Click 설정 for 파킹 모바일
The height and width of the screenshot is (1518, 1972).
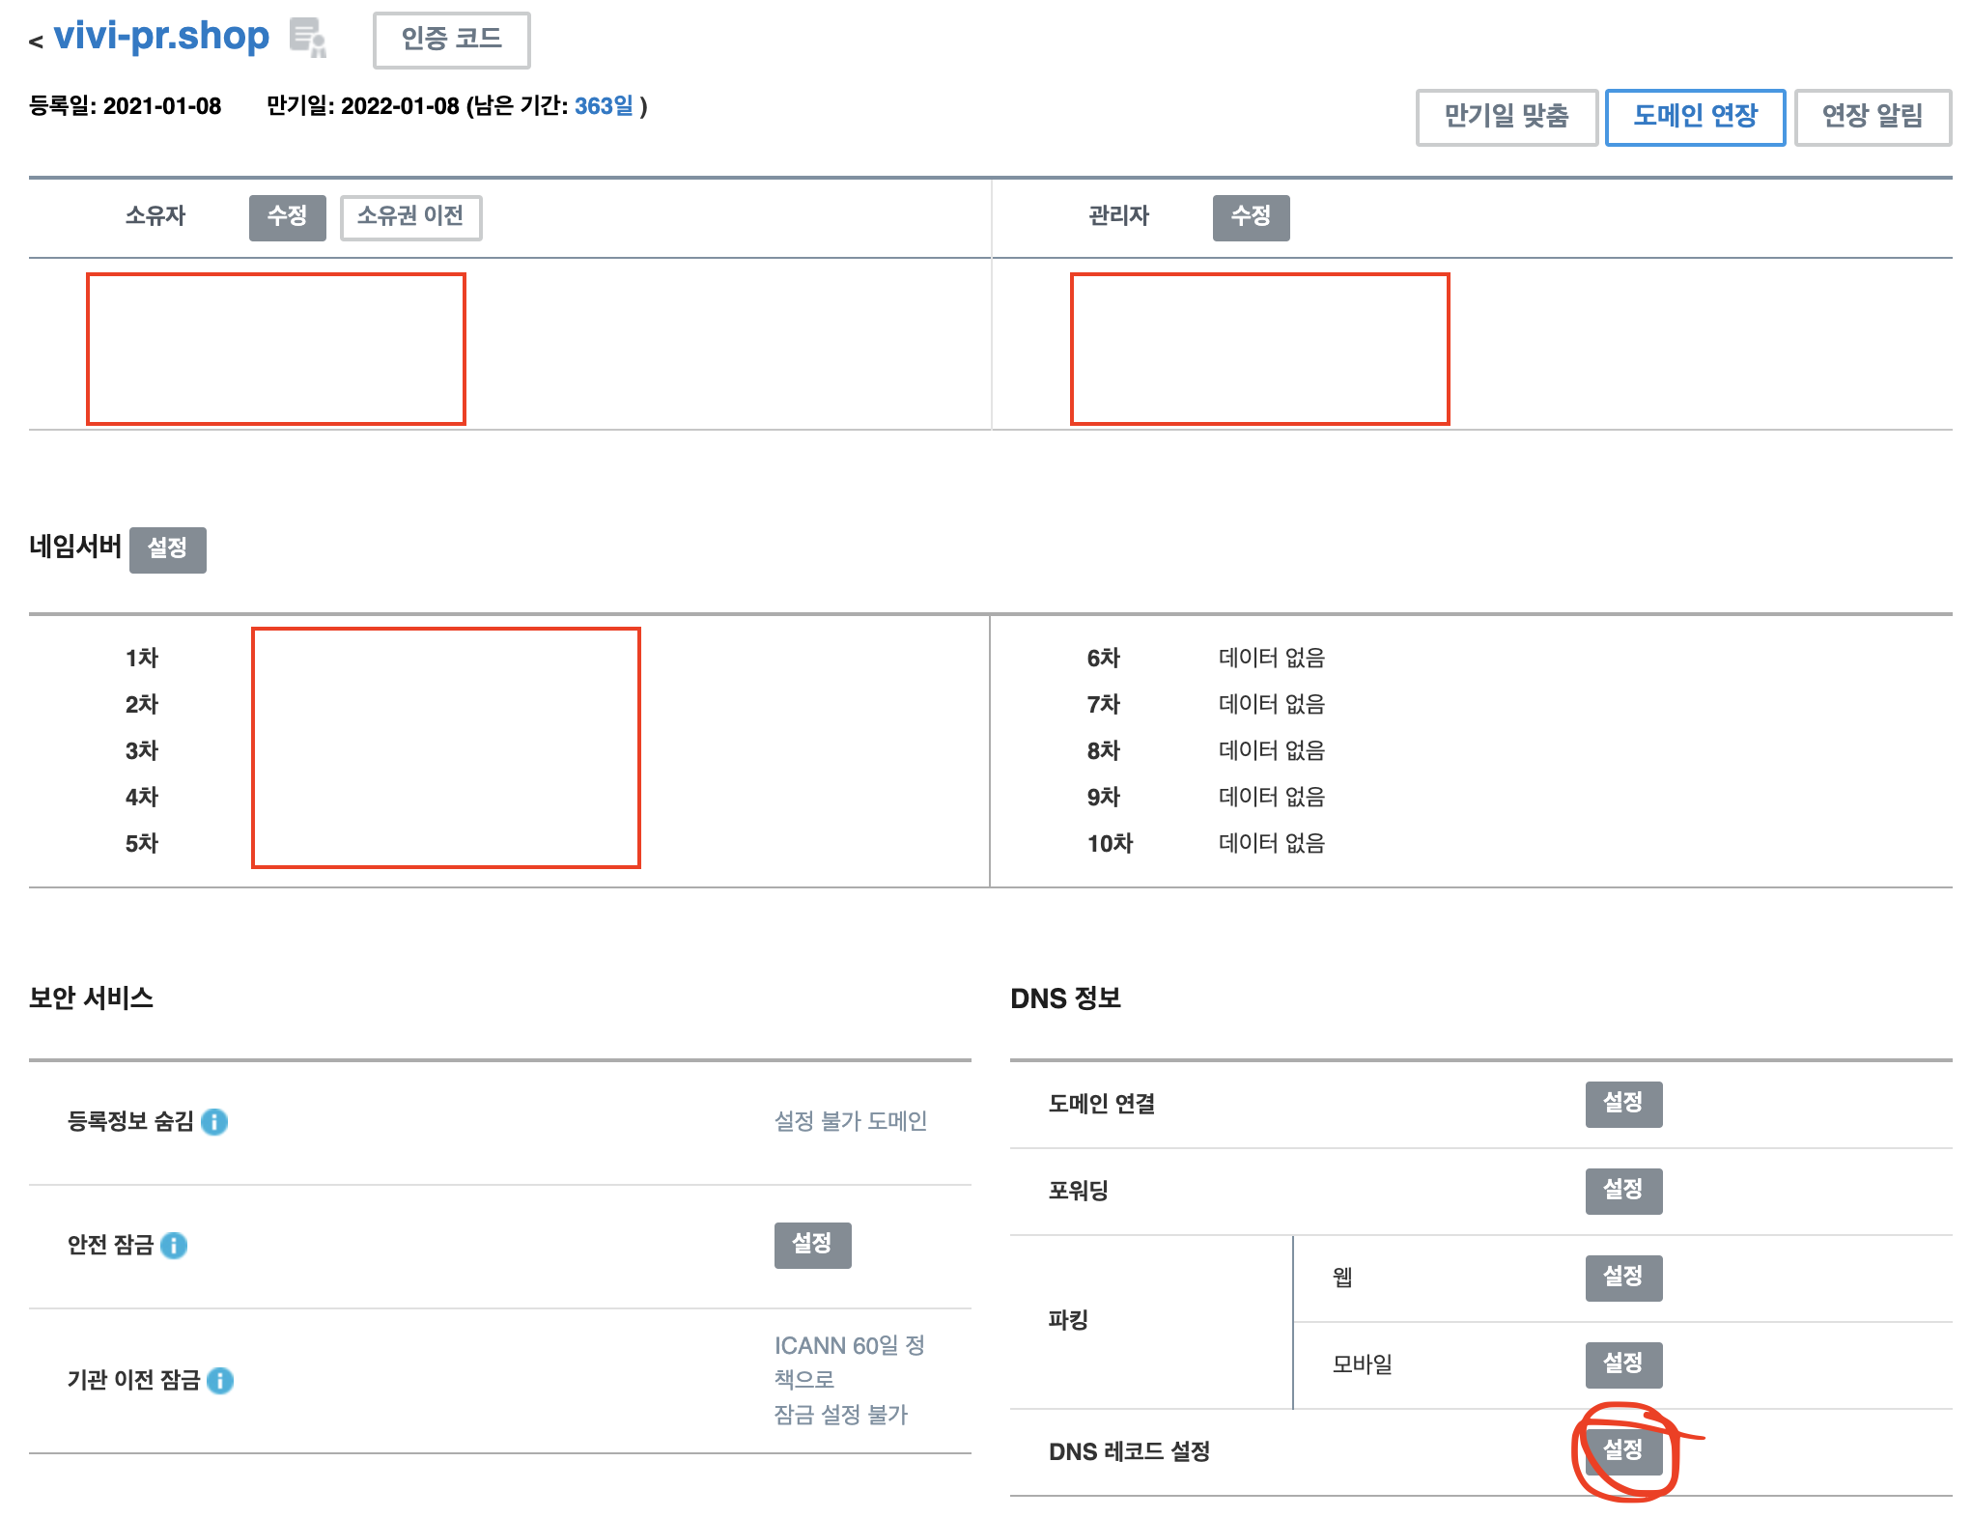pyautogui.click(x=1622, y=1363)
